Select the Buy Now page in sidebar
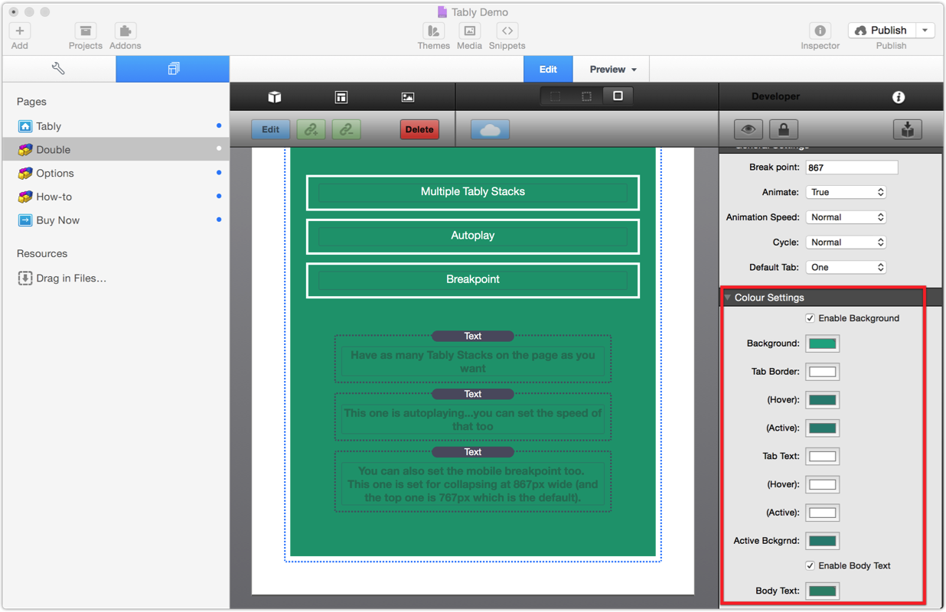 tap(116, 221)
